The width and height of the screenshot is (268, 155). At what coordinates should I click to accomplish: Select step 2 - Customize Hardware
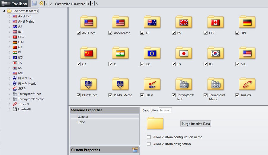(68, 4)
